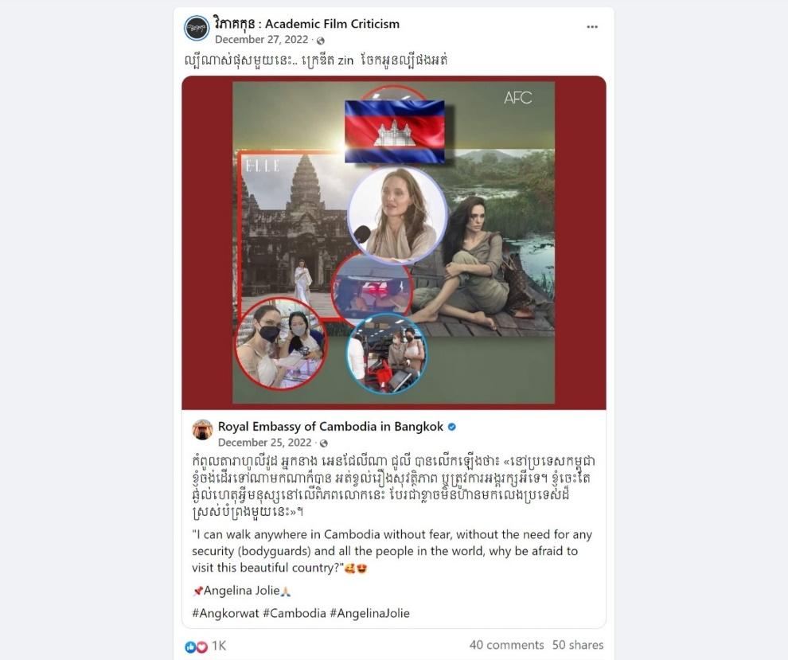Open the #Cambodia hashtag
The width and height of the screenshot is (788, 660).
pos(295,613)
